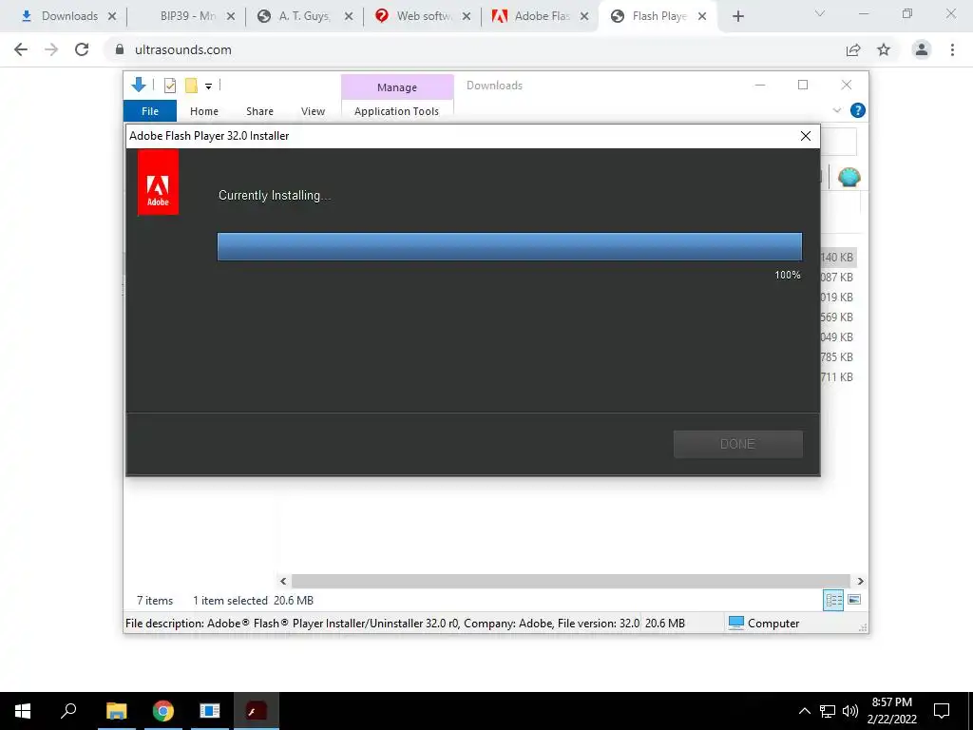Open the Home ribbon tab
Viewport: 973px width, 730px height.
point(204,111)
